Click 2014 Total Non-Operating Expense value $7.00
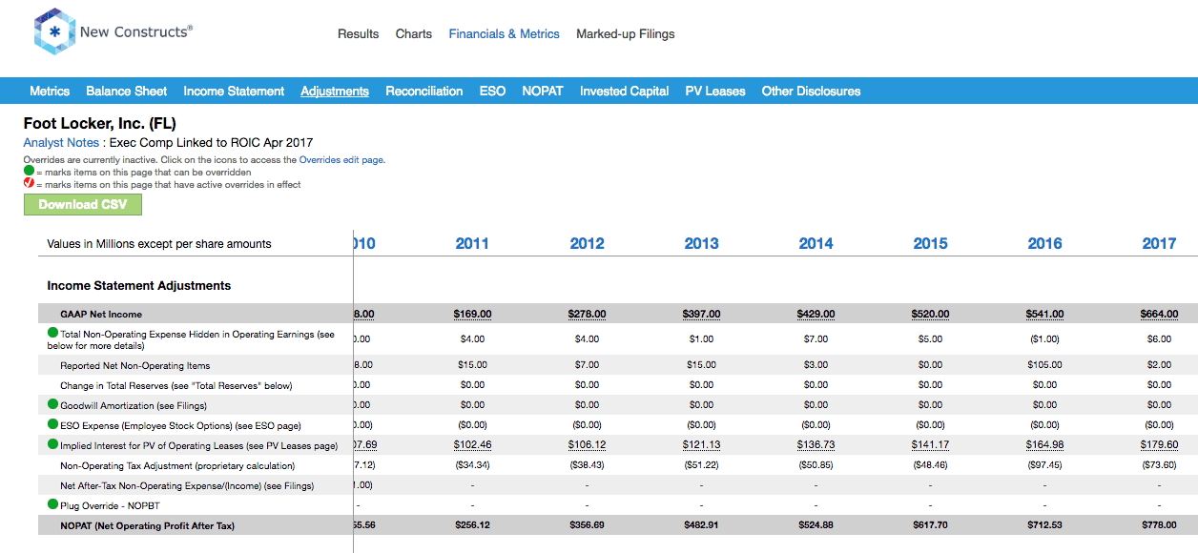This screenshot has height=553, width=1198. [x=816, y=339]
